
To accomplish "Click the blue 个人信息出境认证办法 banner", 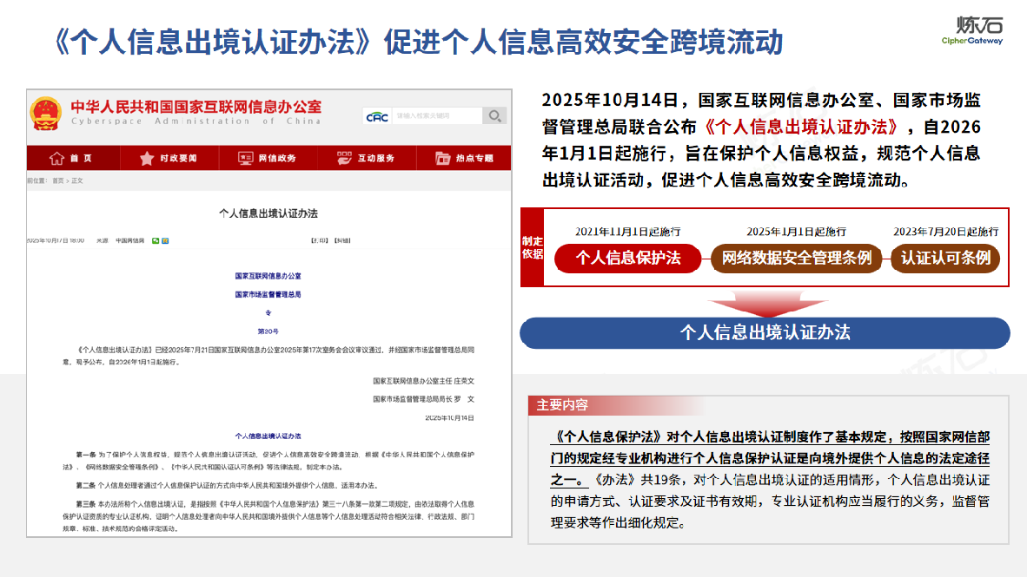I will (x=765, y=332).
